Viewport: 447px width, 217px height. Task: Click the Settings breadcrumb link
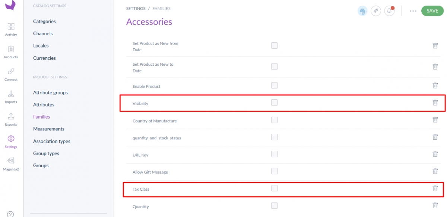pyautogui.click(x=136, y=9)
